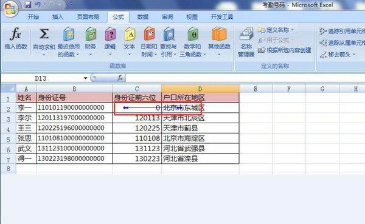Click the formula bar input area
This screenshot has width=365, height=224.
245,78
